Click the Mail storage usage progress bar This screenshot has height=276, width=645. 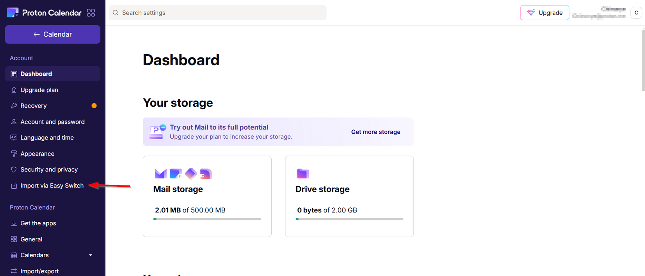pyautogui.click(x=207, y=219)
